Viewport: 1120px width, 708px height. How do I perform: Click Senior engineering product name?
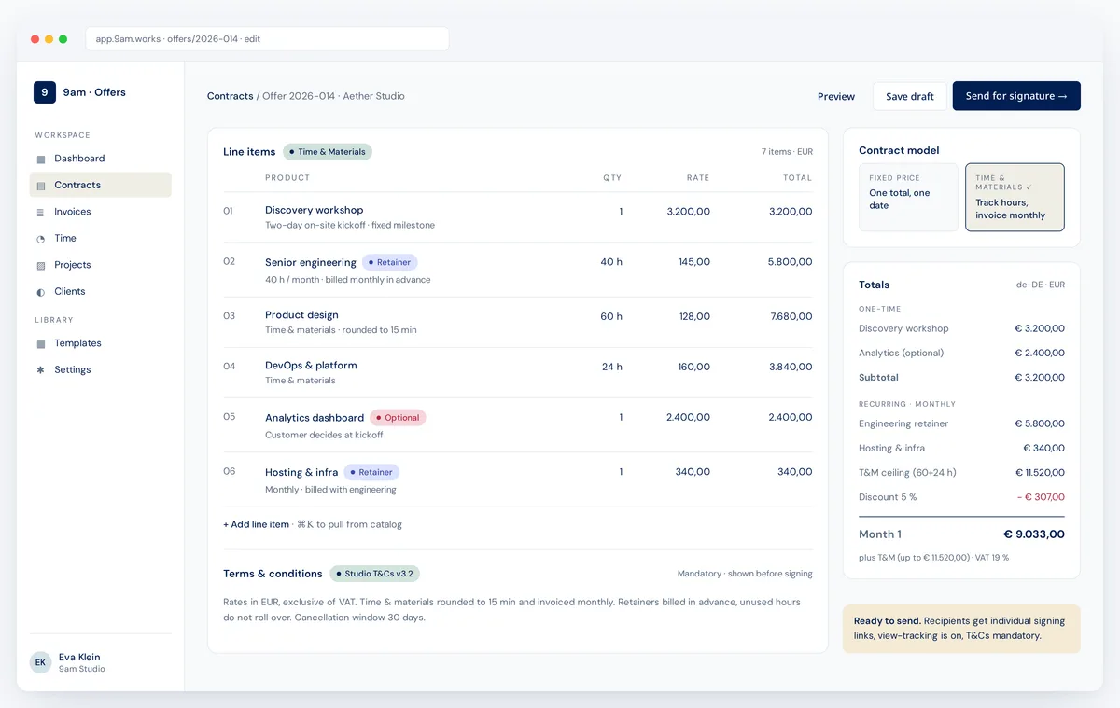[311, 262]
